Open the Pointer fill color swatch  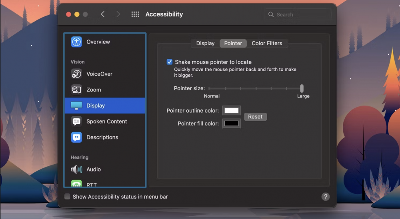point(231,123)
